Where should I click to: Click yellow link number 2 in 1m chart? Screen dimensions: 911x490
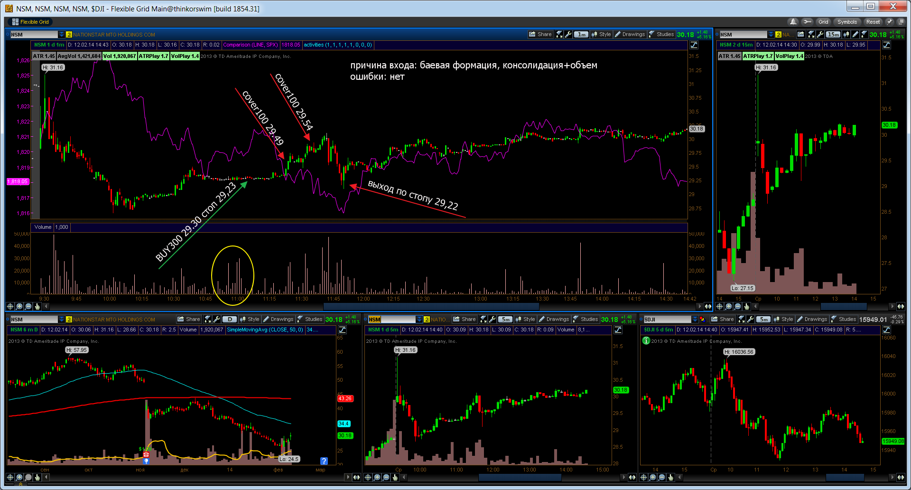[x=69, y=34]
